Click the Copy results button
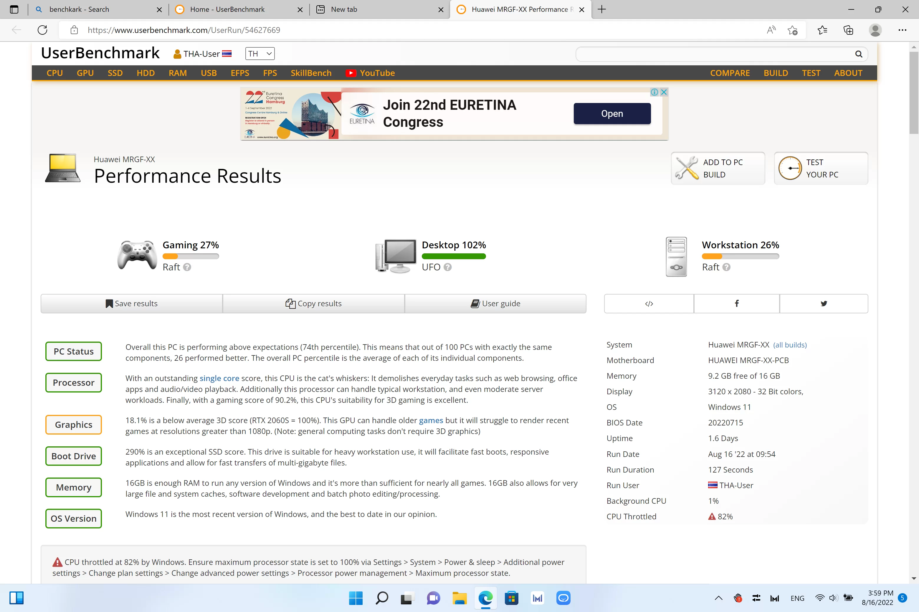Image resolution: width=919 pixels, height=612 pixels. [x=313, y=304]
